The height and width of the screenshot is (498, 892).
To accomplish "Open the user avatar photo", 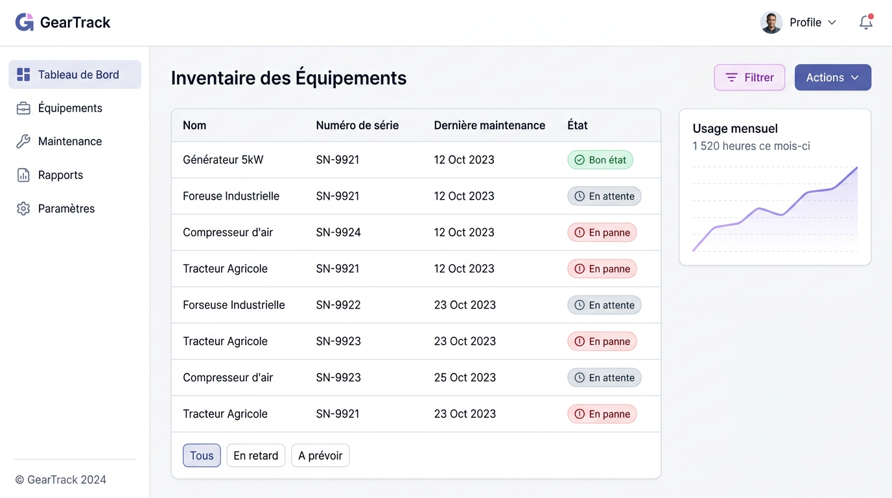I will point(771,23).
